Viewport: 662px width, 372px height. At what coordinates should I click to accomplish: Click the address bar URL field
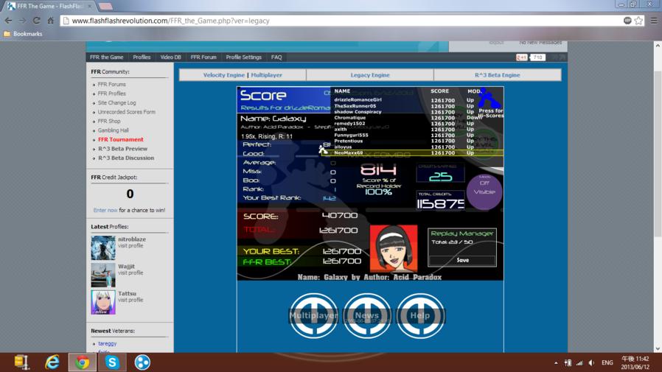coord(342,21)
